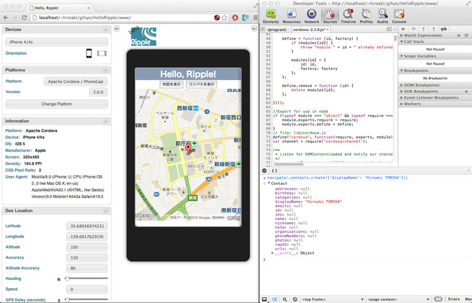Click the Ripple extension icon in Chrome toolbar
Image resolution: width=472 pixels, height=303 pixels.
[245, 18]
